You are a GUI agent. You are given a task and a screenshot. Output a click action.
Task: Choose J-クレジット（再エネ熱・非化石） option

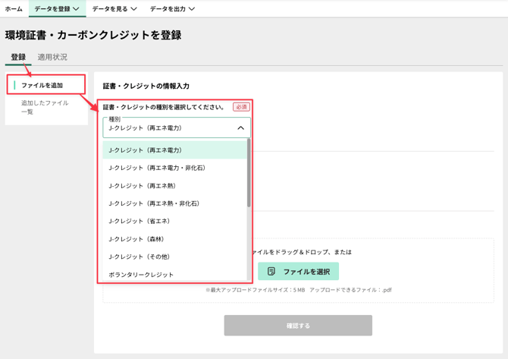point(175,203)
